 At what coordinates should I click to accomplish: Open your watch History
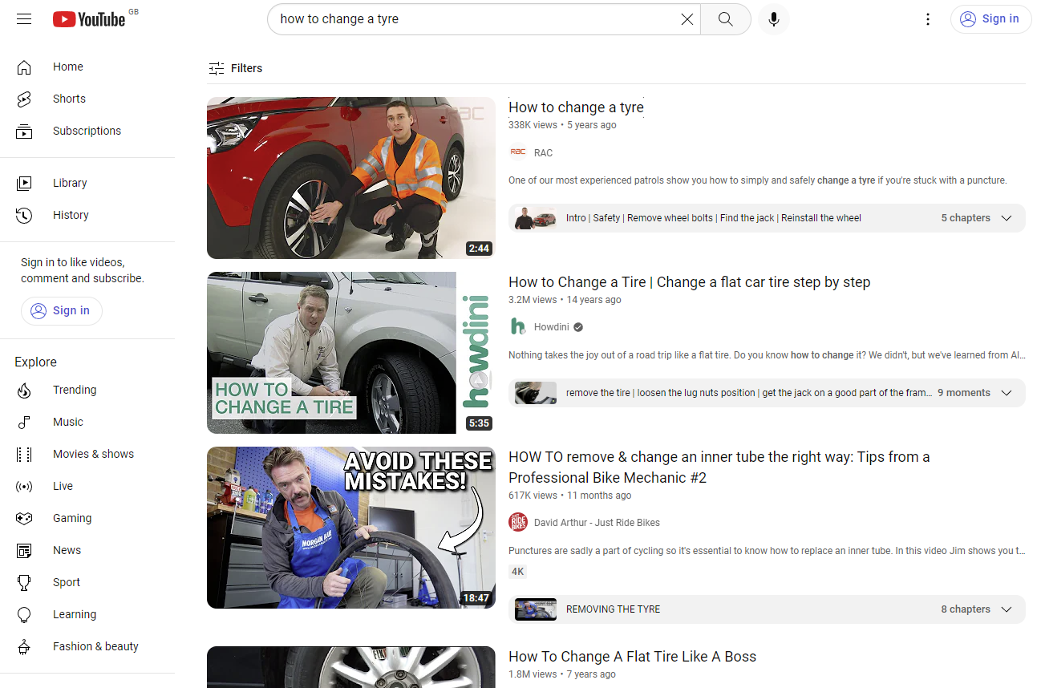[71, 214]
